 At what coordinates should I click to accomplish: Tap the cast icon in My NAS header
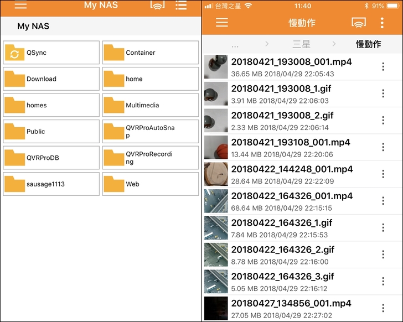click(x=157, y=6)
